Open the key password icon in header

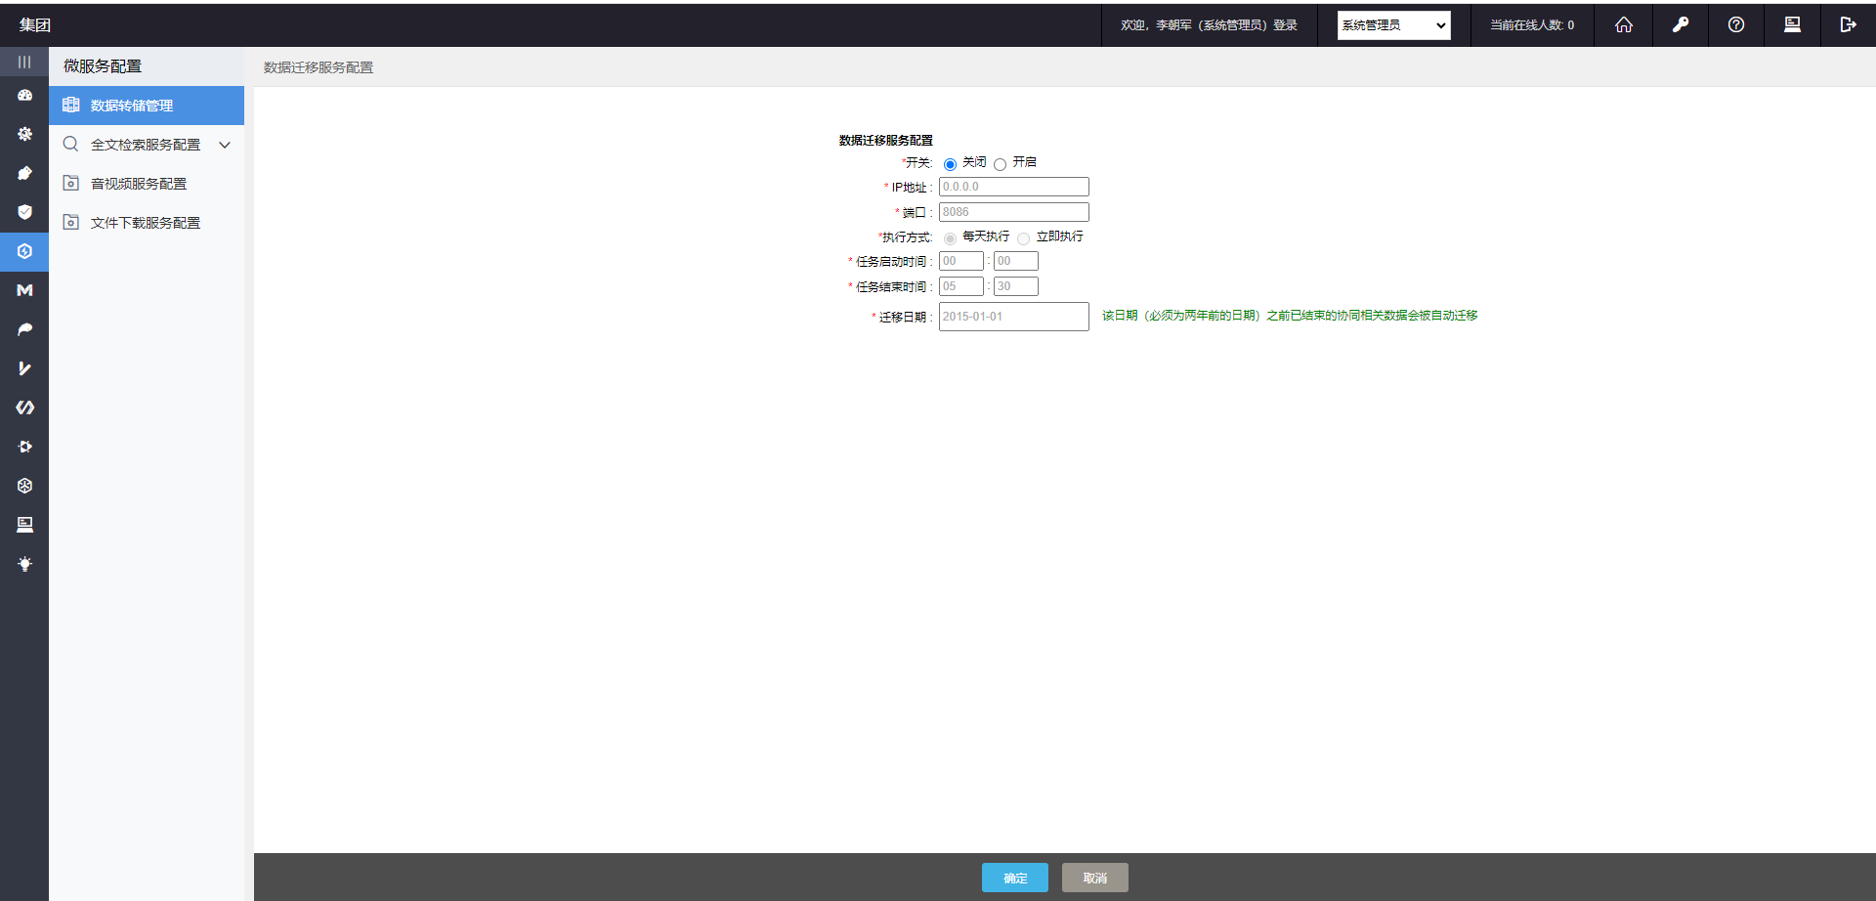pyautogui.click(x=1681, y=24)
